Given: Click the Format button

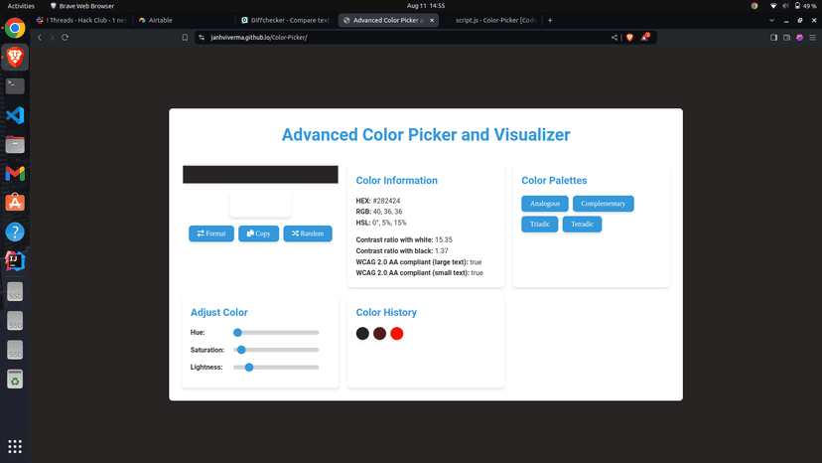Looking at the screenshot, I should pos(211,233).
